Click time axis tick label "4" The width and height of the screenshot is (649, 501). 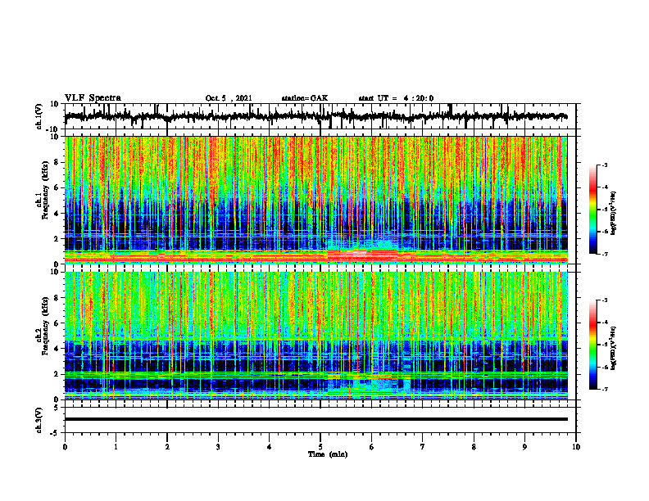pyautogui.click(x=269, y=447)
